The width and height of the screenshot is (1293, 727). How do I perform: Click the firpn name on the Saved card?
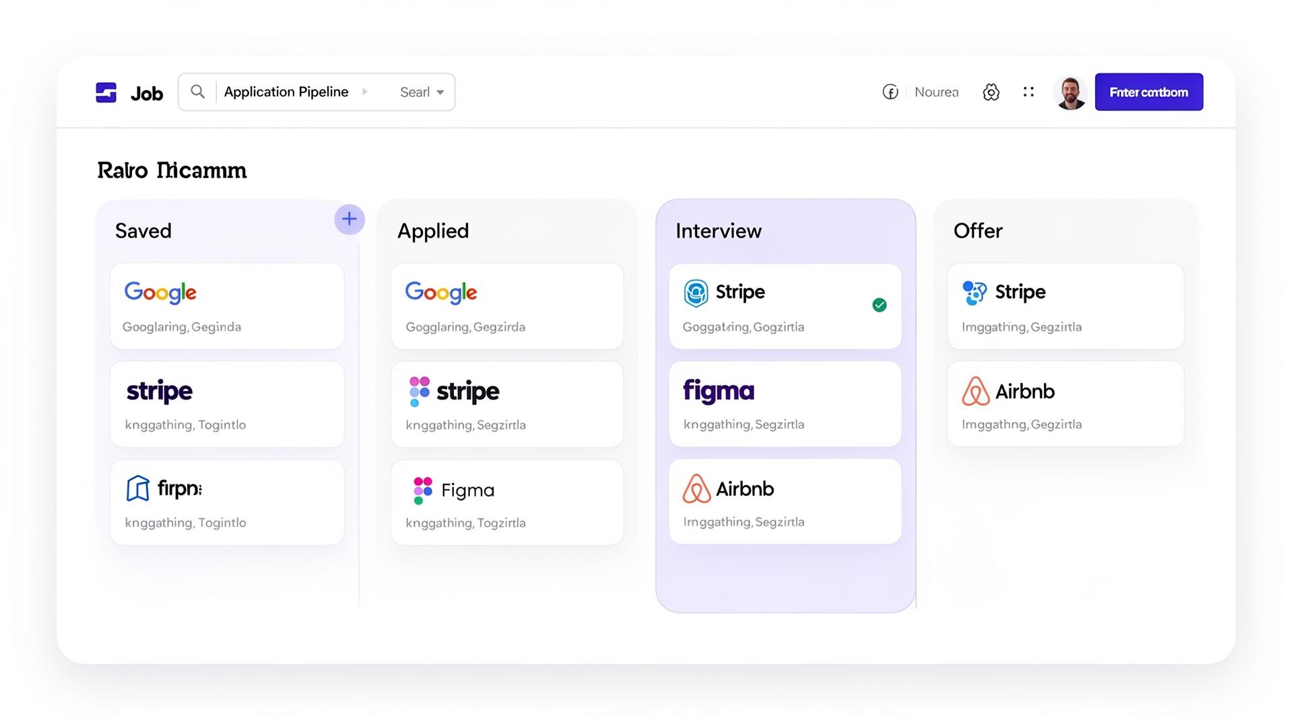pos(180,489)
